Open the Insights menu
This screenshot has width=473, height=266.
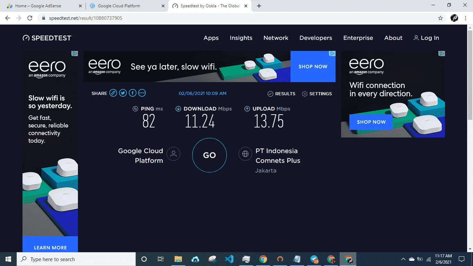point(241,38)
